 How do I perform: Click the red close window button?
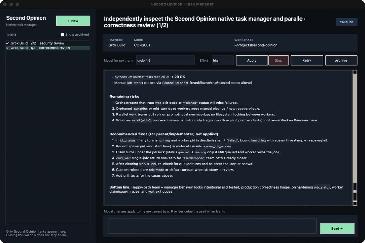point(5,4)
